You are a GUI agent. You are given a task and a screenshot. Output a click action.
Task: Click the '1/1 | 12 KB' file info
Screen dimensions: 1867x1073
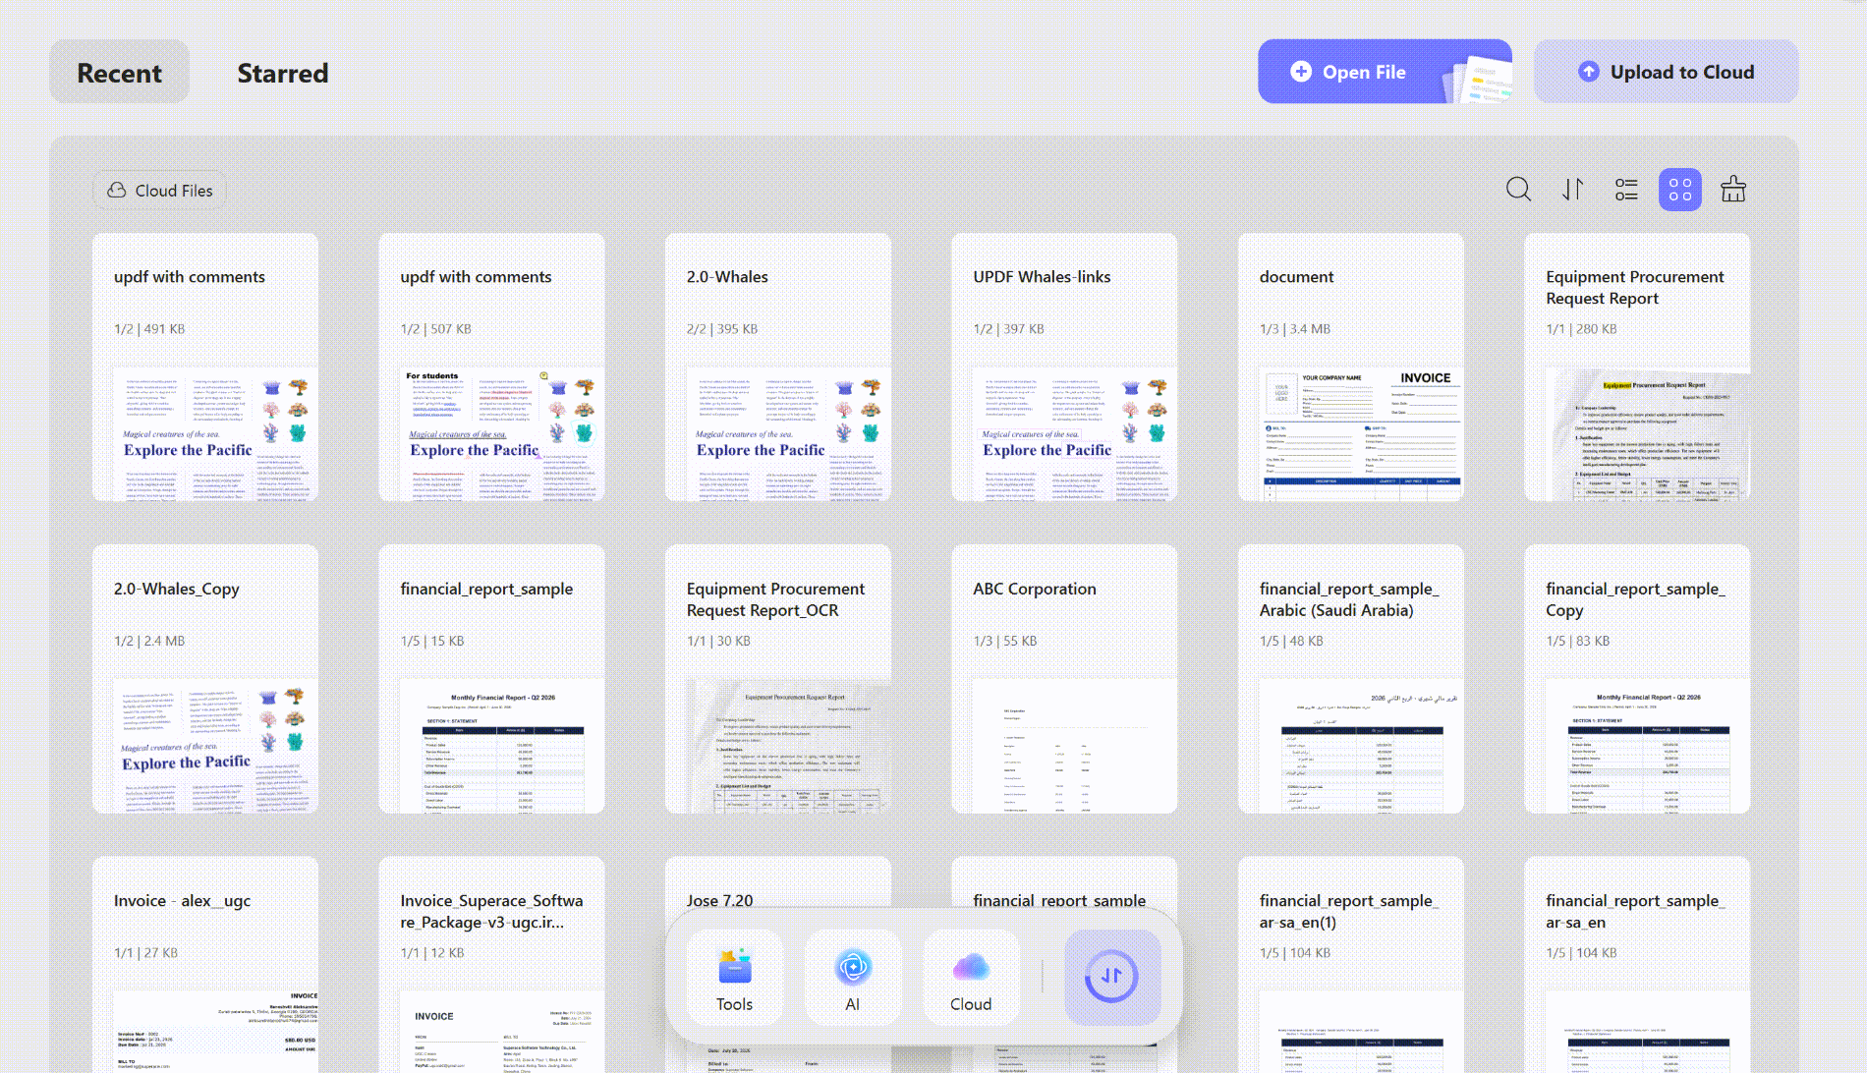pos(432,953)
